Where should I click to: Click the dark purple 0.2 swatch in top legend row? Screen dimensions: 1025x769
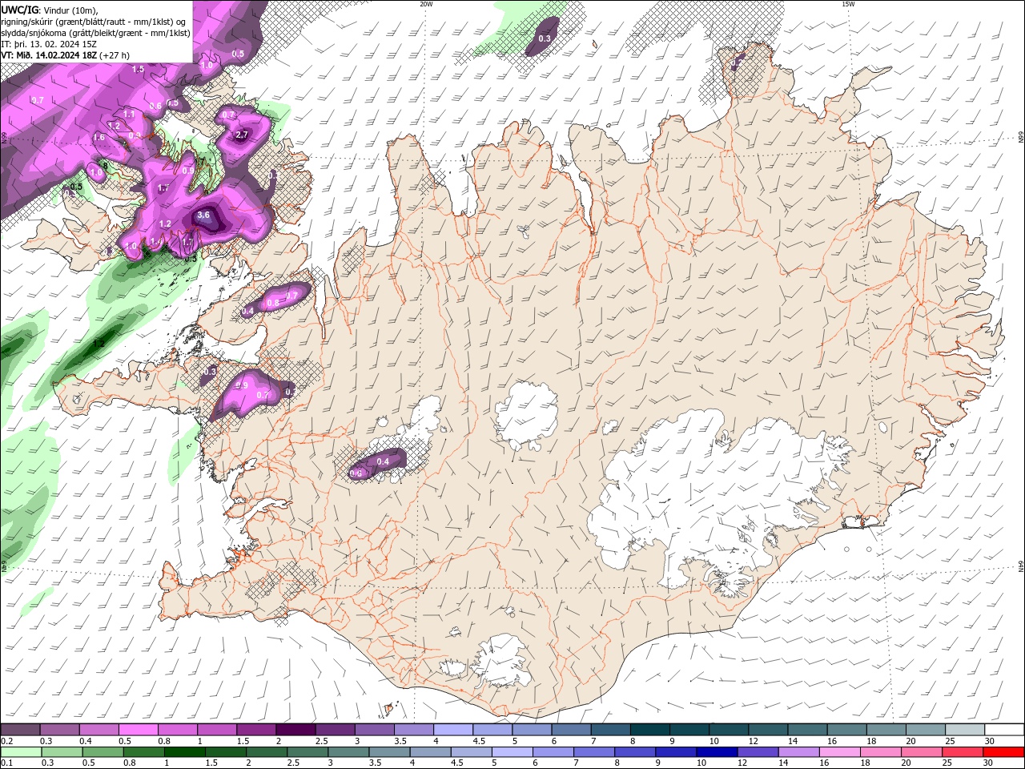pos(20,730)
